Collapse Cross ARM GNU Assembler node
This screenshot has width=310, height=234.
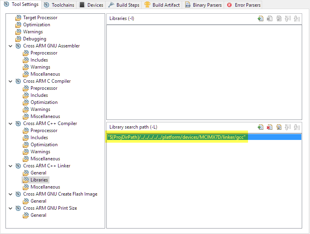(x=11, y=46)
